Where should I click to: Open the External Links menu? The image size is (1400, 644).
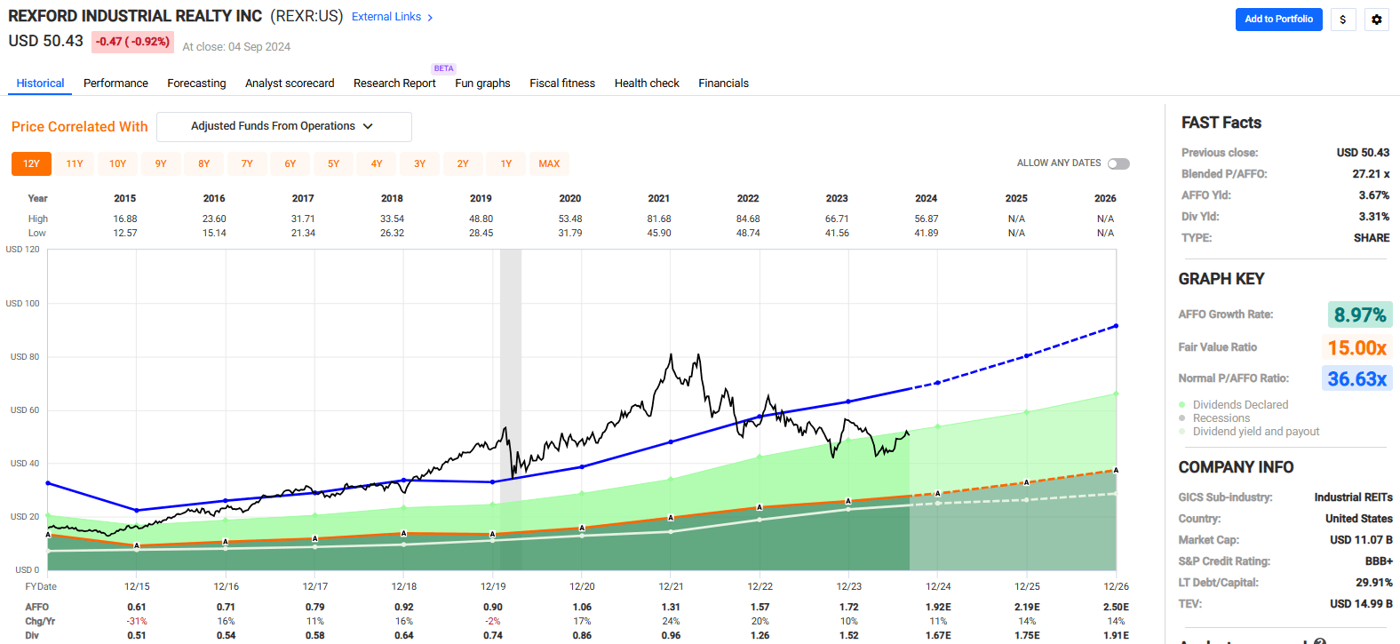point(393,17)
